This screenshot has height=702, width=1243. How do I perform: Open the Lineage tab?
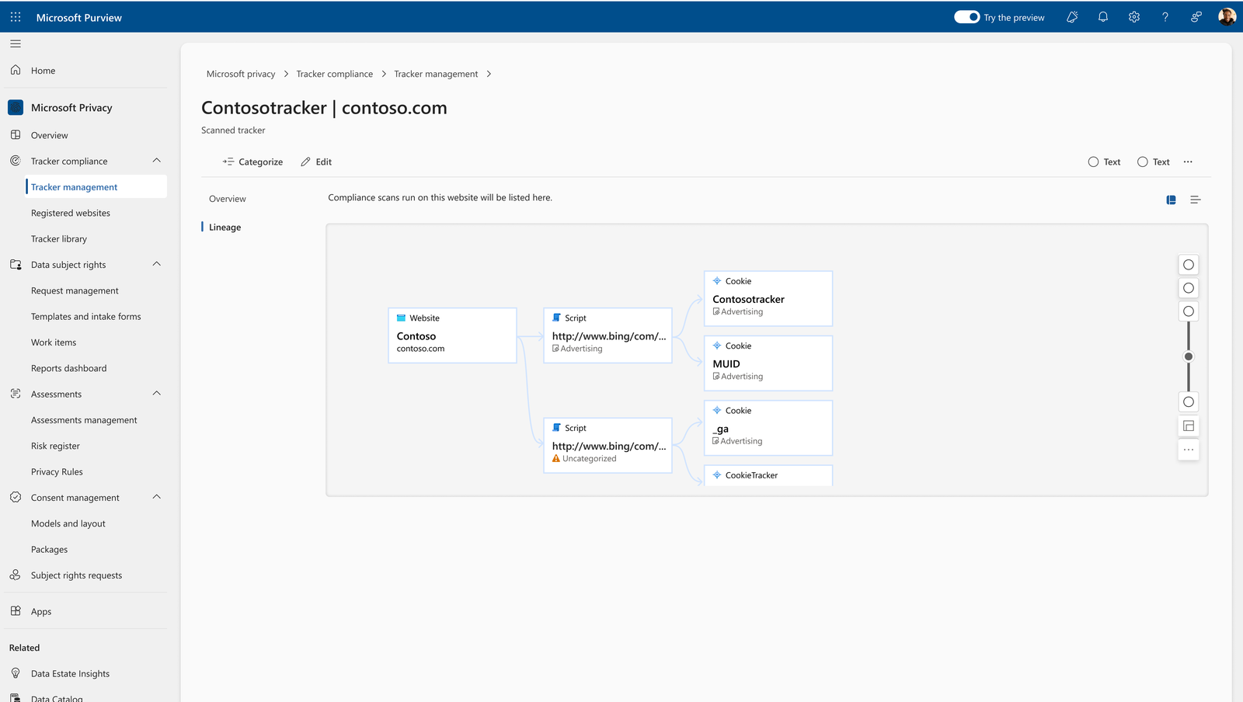(x=225, y=227)
